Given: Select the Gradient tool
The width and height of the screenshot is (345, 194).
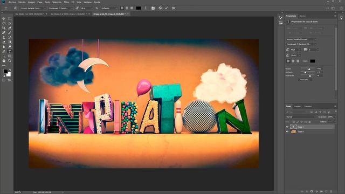Looking at the screenshot, I should point(10,42).
